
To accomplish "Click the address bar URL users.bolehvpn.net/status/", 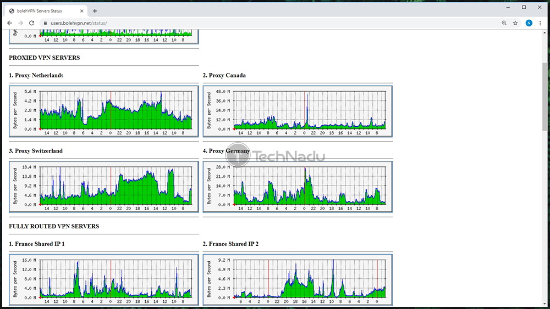I will [79, 23].
